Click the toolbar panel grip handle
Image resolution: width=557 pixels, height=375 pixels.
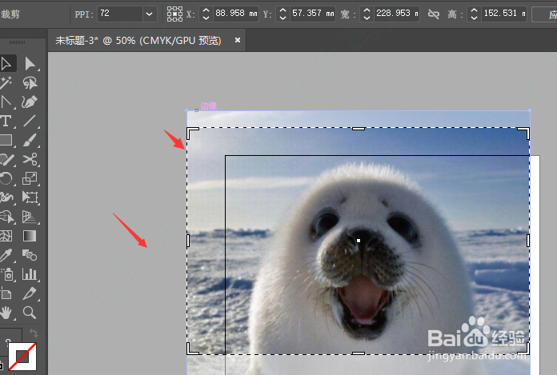17,42
